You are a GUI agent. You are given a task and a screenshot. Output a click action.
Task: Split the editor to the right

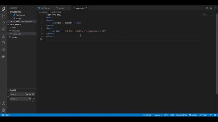(211, 8)
